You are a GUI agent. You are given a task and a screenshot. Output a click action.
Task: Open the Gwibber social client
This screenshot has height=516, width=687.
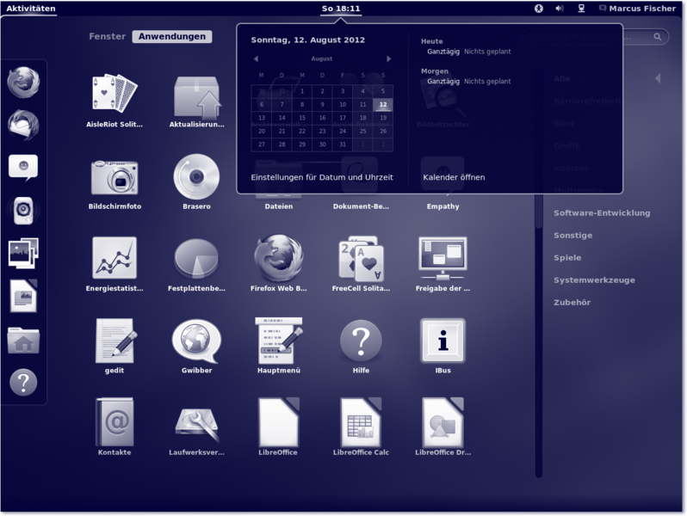(196, 341)
